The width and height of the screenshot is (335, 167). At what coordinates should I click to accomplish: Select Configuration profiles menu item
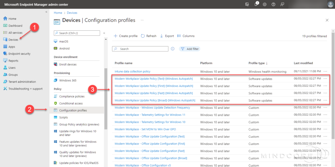(73, 110)
